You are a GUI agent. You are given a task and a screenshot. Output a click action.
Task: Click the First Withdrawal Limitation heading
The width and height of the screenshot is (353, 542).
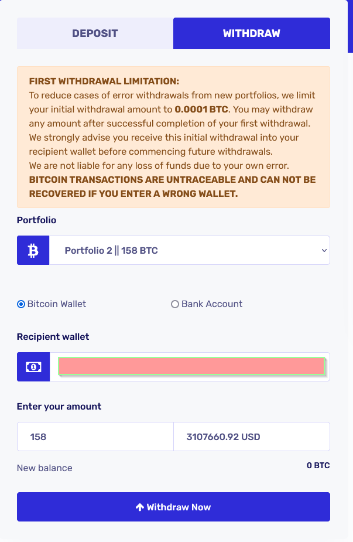[x=104, y=81]
